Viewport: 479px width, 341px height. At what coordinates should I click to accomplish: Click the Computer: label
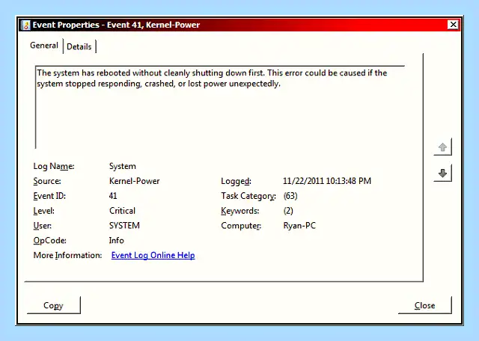coord(241,226)
